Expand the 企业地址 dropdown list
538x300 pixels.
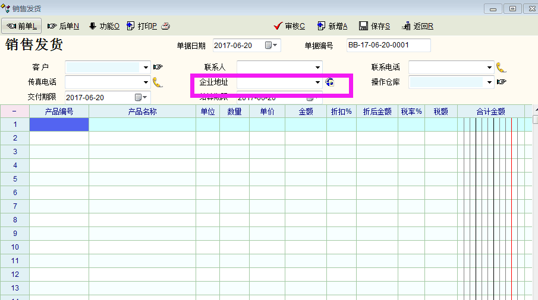click(x=318, y=82)
